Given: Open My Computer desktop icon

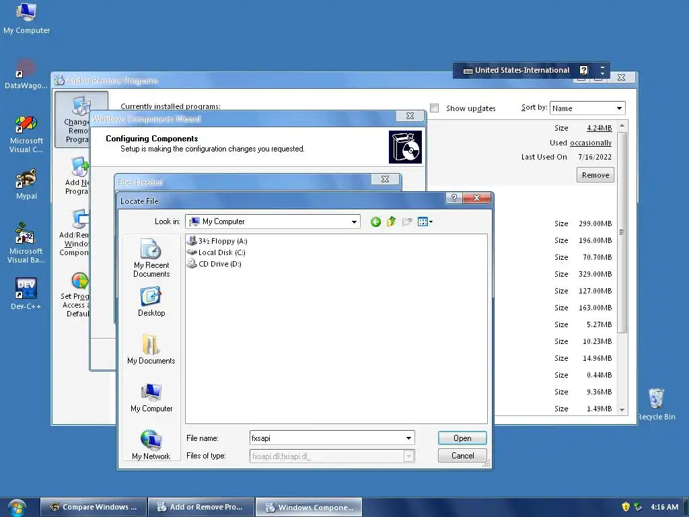Looking at the screenshot, I should point(26,18).
